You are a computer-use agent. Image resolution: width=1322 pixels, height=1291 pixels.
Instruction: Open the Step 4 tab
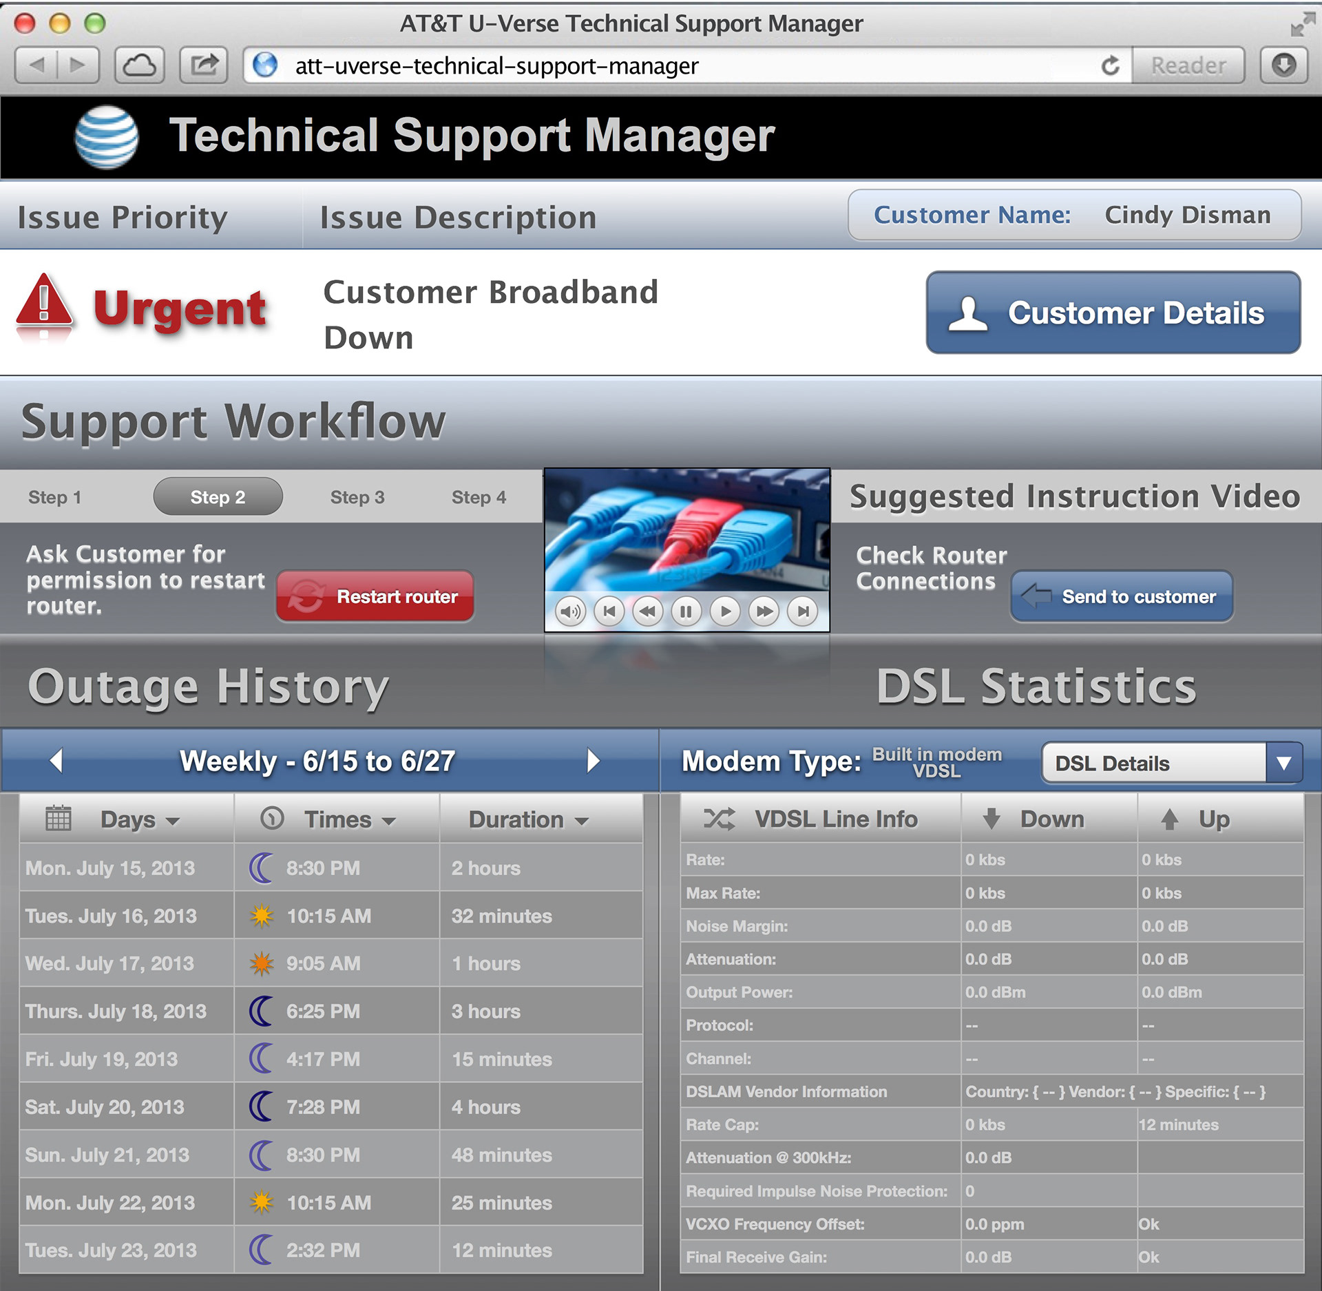click(479, 497)
